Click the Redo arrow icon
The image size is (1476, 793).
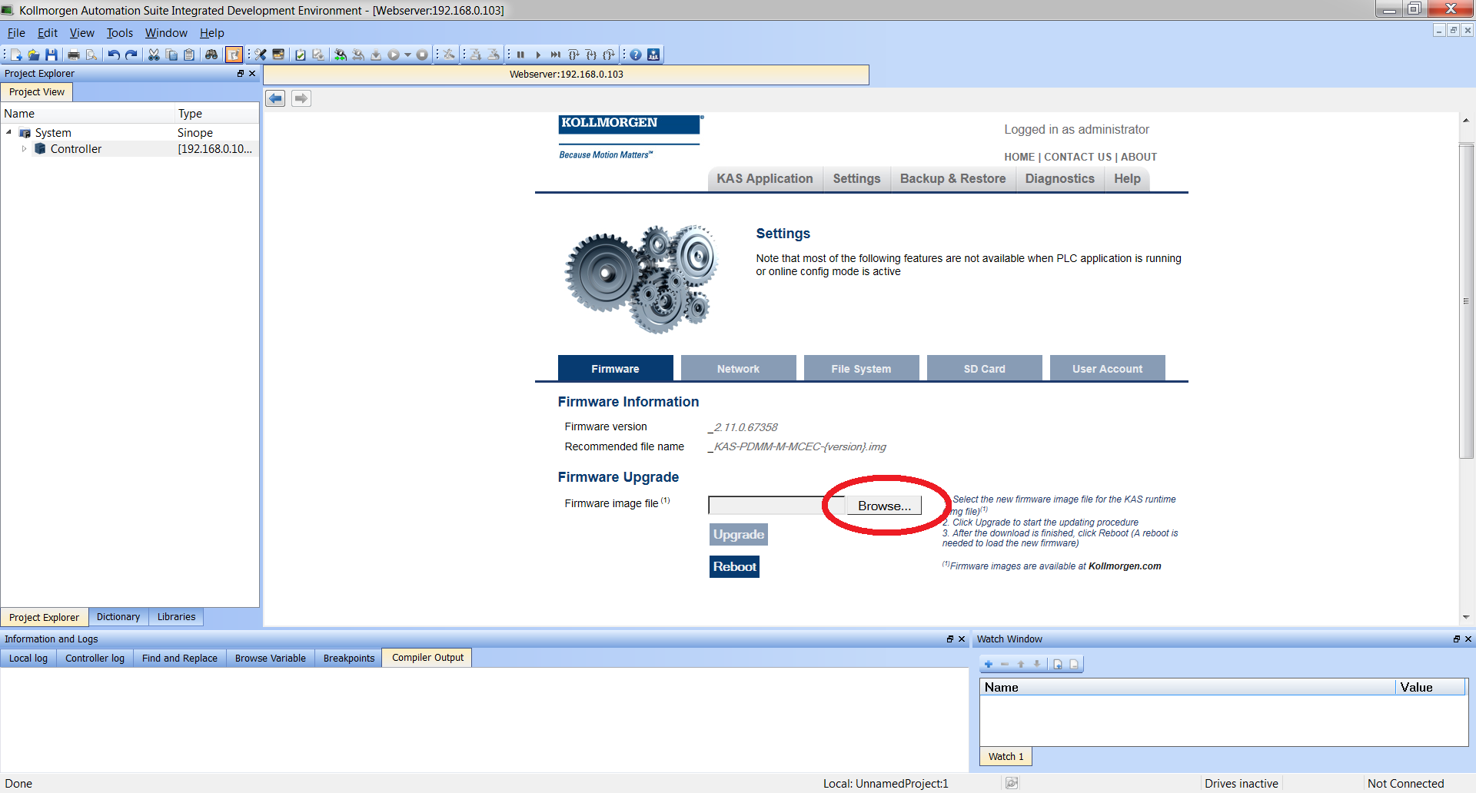pyautogui.click(x=131, y=55)
